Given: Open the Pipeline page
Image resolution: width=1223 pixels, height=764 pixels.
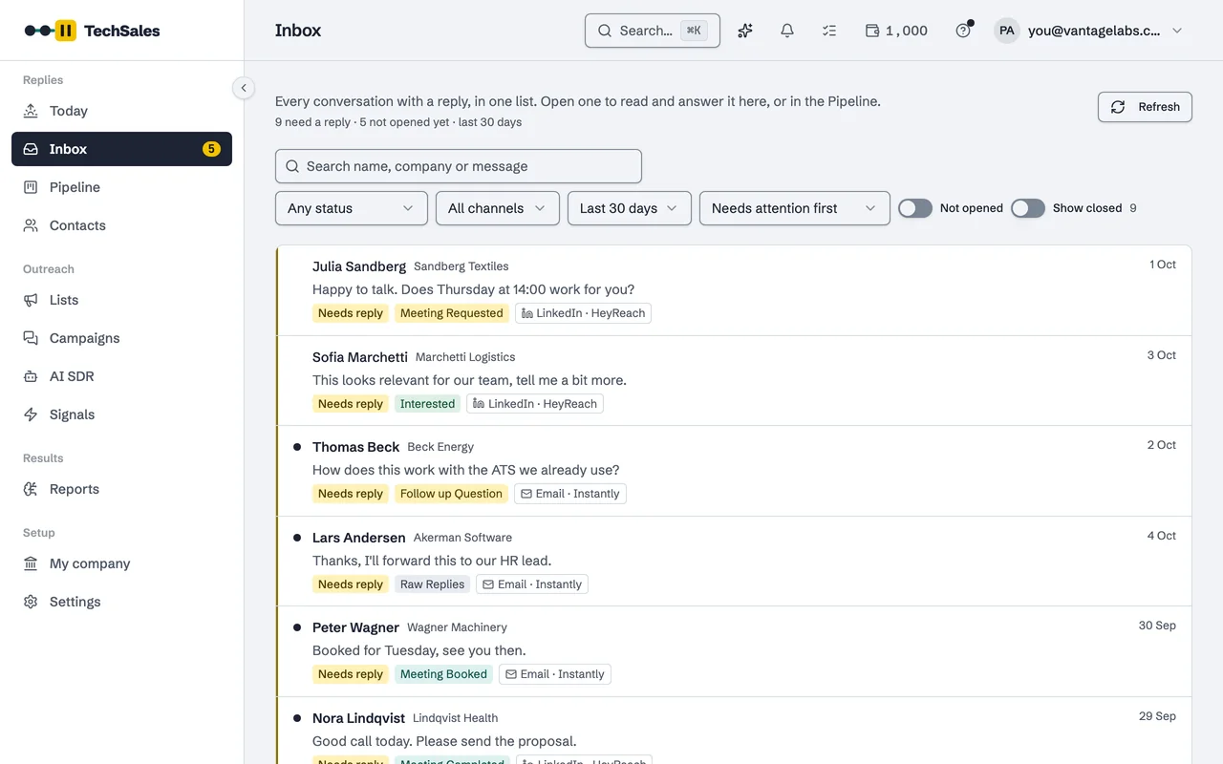Looking at the screenshot, I should point(121,187).
